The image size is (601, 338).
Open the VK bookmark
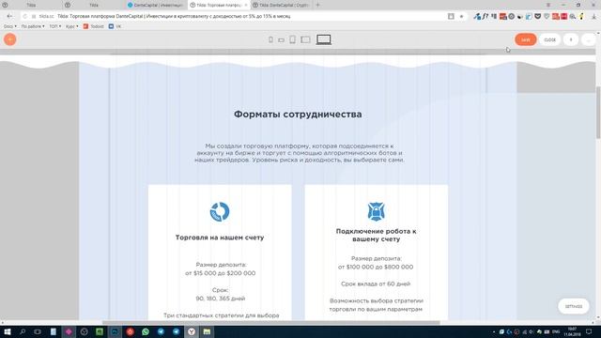pos(115,26)
